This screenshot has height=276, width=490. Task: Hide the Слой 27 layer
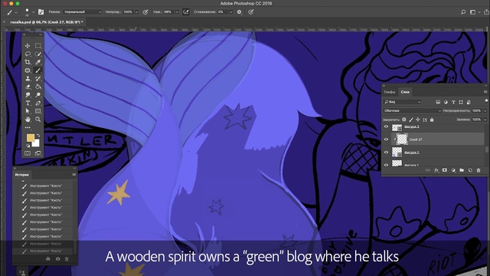(386, 140)
